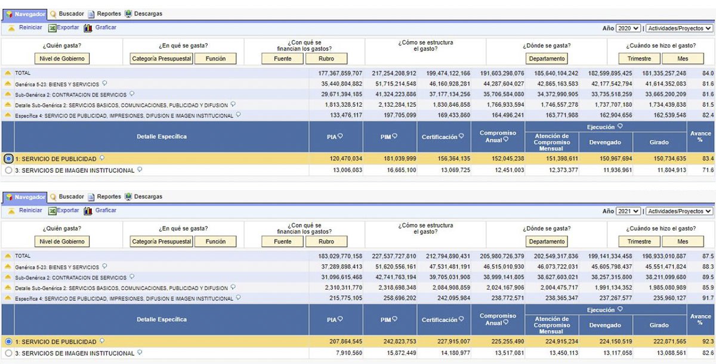Collapse the Genérica 5-23 row arrow in 2020
The width and height of the screenshot is (716, 364).
(8, 84)
